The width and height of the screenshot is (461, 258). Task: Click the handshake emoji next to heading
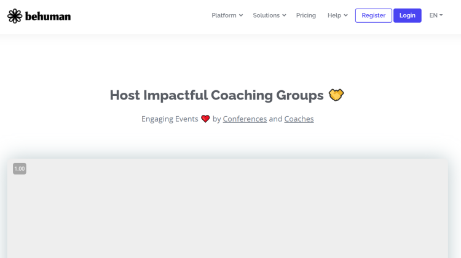click(x=336, y=95)
